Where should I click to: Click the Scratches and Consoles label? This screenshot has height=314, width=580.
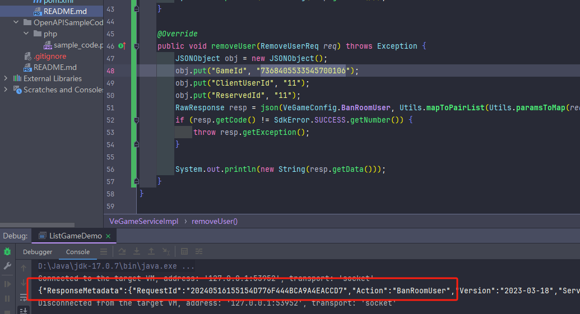coord(63,90)
